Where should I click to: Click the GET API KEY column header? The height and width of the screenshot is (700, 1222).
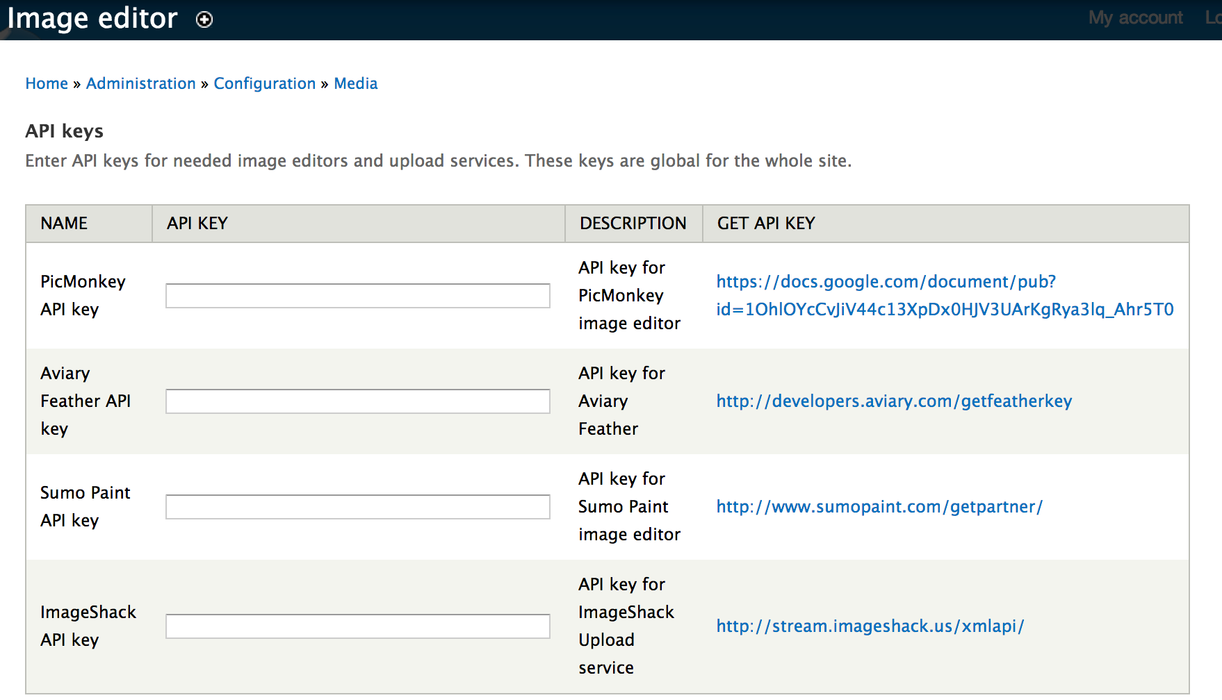coord(765,223)
